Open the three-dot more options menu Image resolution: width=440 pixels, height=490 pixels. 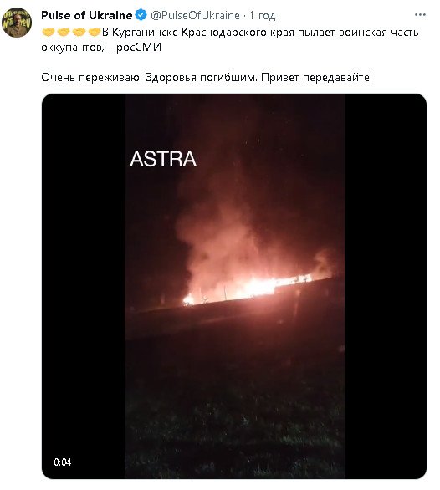tap(420, 15)
